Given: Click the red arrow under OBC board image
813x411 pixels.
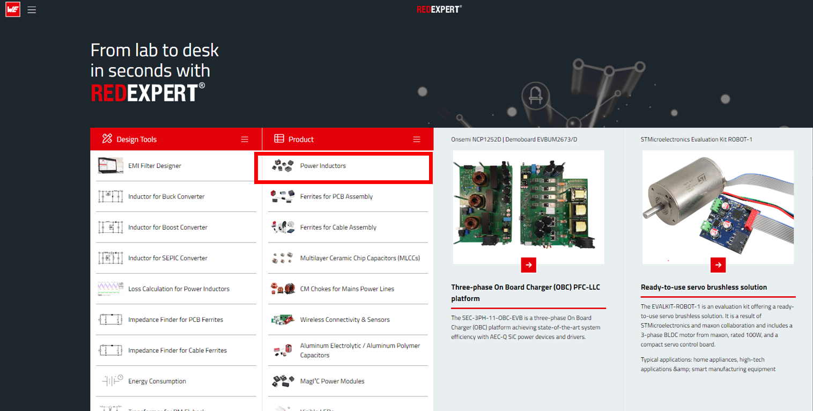Looking at the screenshot, I should pyautogui.click(x=529, y=265).
